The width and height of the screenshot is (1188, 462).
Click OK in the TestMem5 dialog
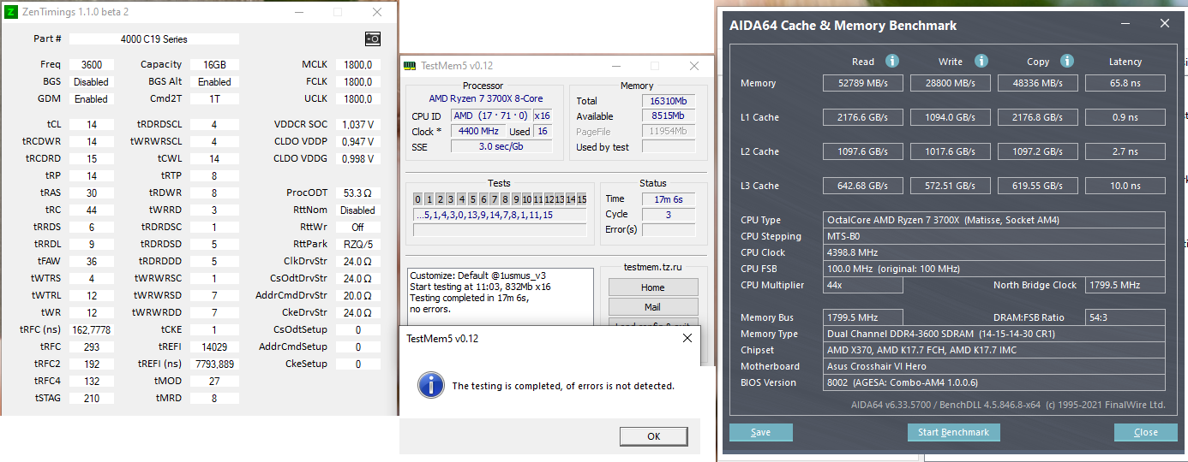click(654, 436)
